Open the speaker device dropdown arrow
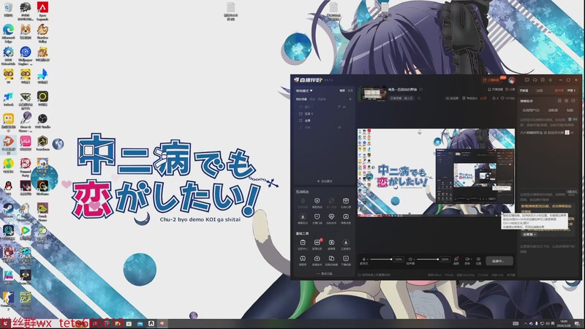Screen dimensions: 585x329 click(x=414, y=260)
